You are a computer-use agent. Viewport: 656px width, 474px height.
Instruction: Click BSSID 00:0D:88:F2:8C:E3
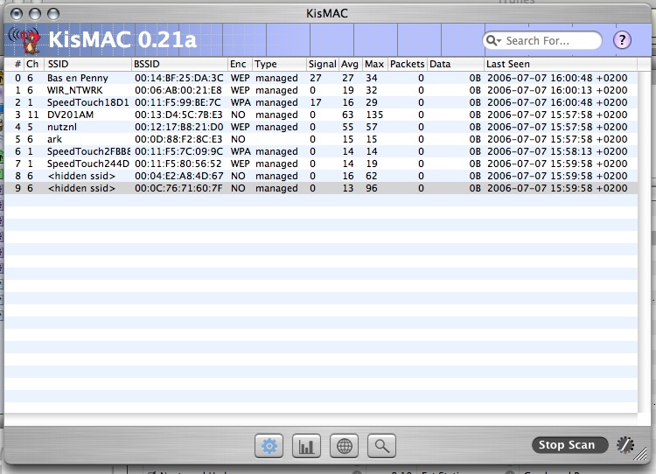pyautogui.click(x=178, y=139)
